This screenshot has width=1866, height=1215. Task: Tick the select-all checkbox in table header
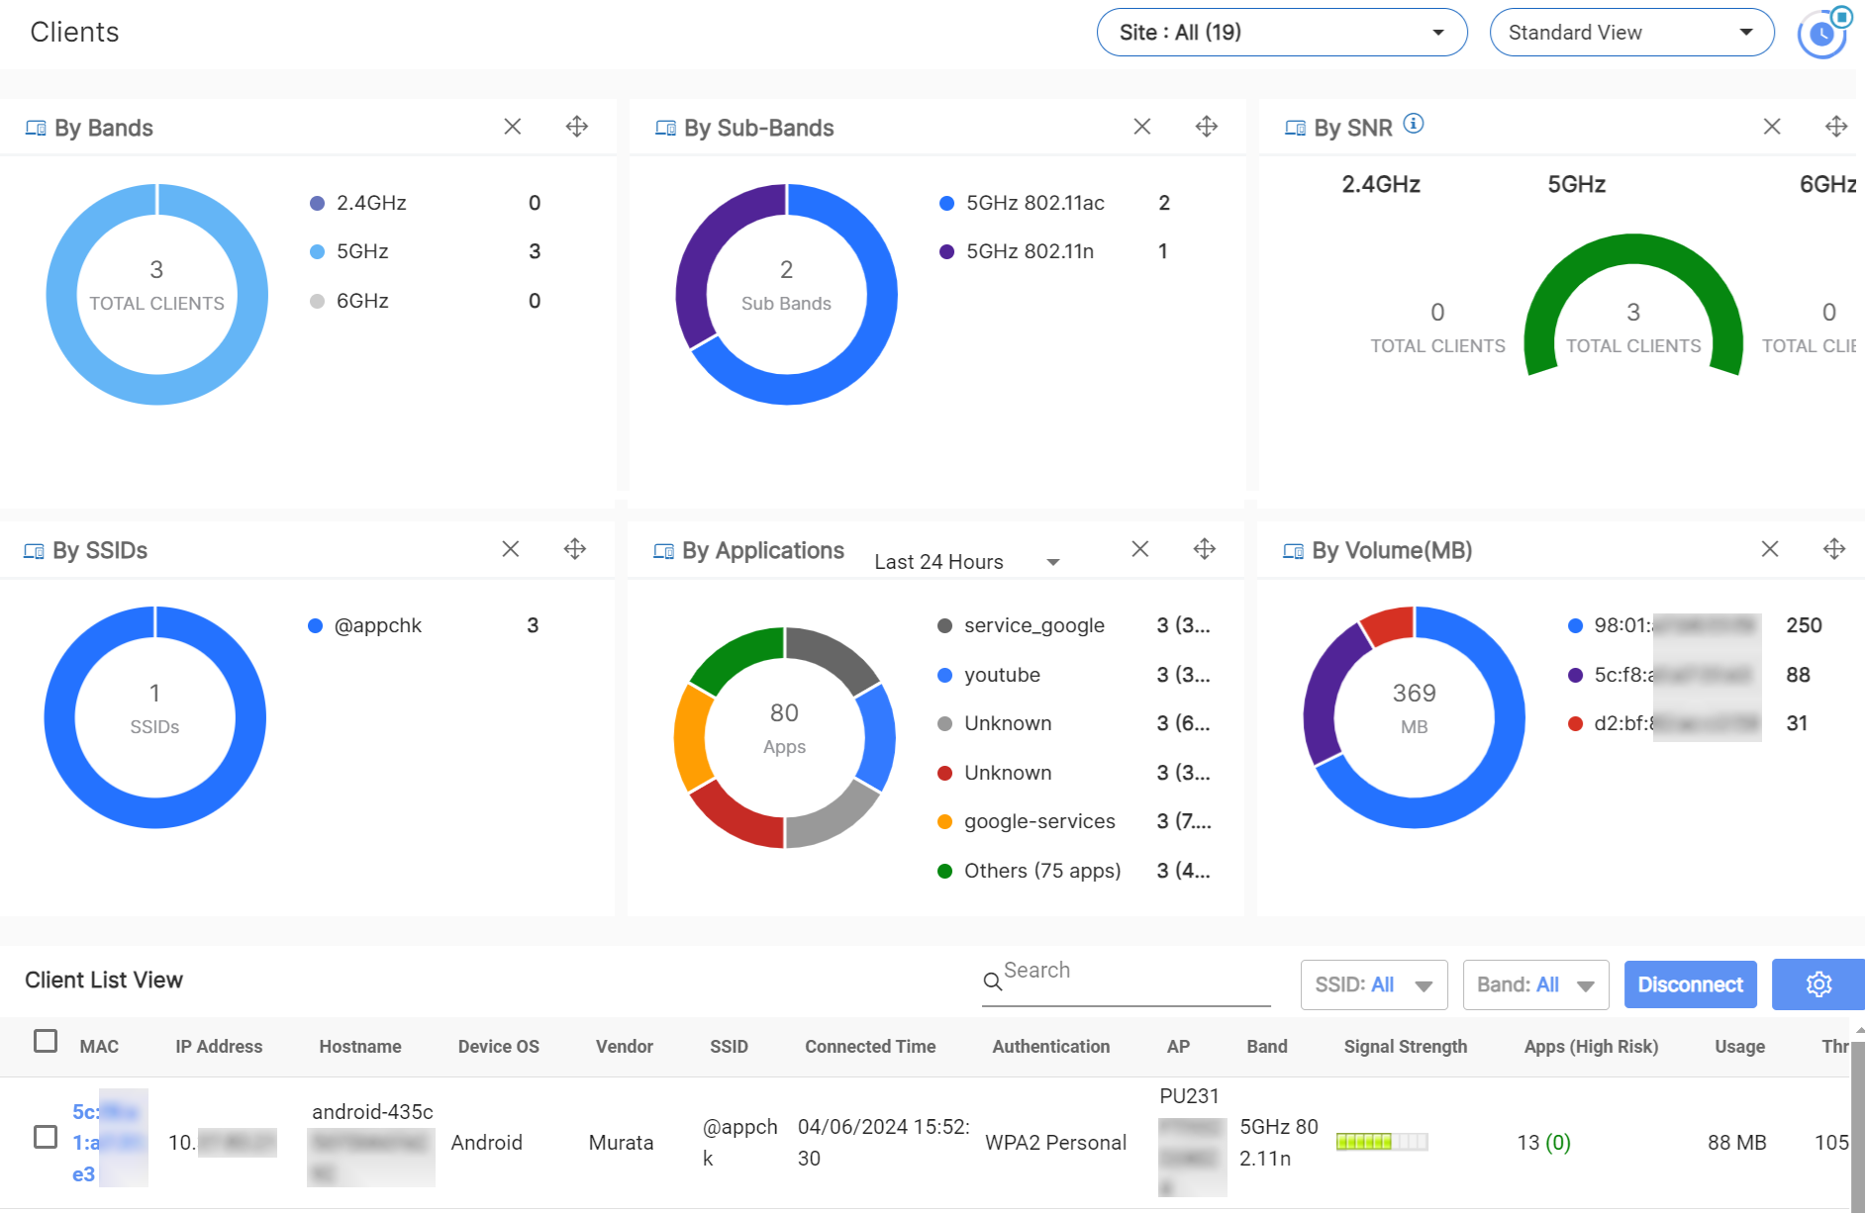click(x=46, y=1041)
